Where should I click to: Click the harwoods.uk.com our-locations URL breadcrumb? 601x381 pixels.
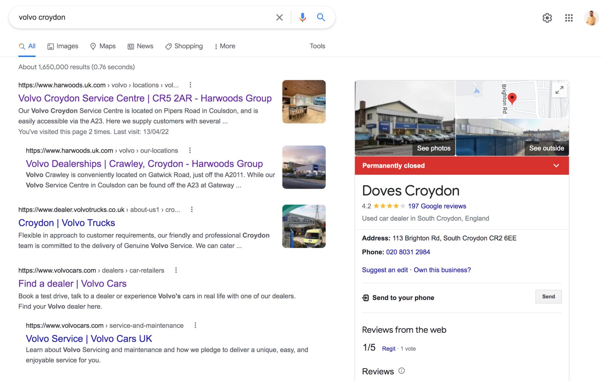pyautogui.click(x=102, y=150)
